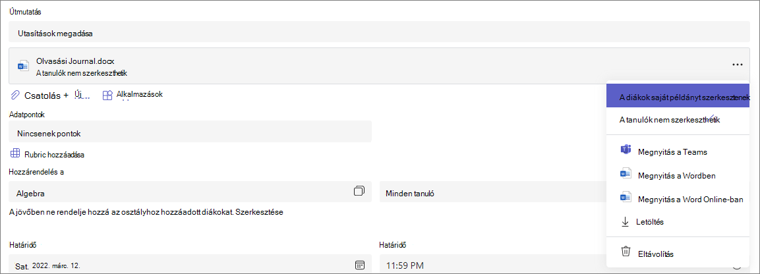The width and height of the screenshot is (760, 274).
Task: Open the three-dots menu for the attachment
Action: tap(737, 65)
